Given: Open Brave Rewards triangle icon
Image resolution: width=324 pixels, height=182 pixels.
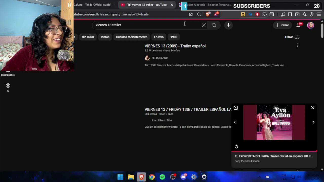Looking at the screenshot, I should click(x=216, y=14).
